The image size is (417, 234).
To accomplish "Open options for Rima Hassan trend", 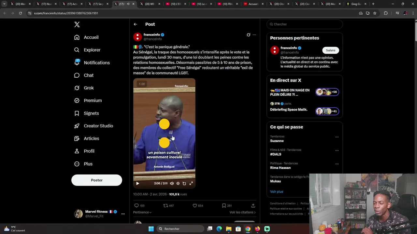I will (337, 164).
